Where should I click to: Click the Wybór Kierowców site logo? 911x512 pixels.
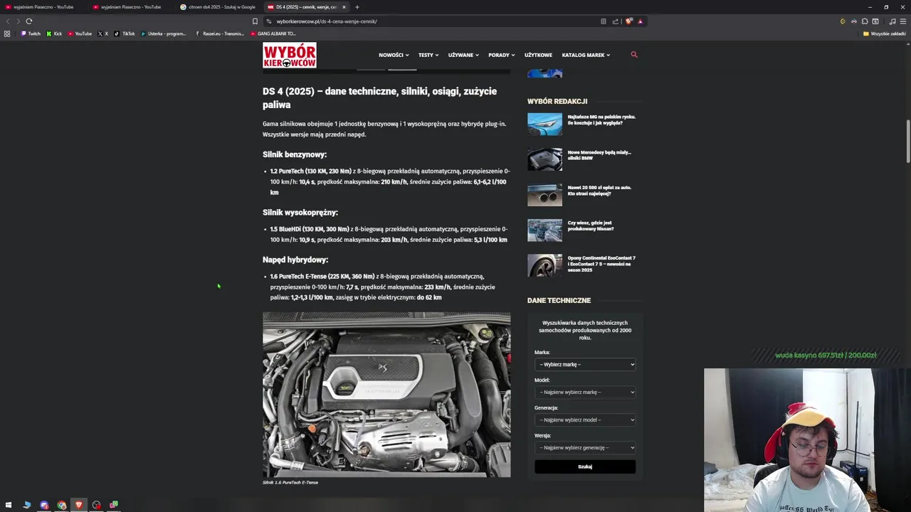click(x=290, y=55)
